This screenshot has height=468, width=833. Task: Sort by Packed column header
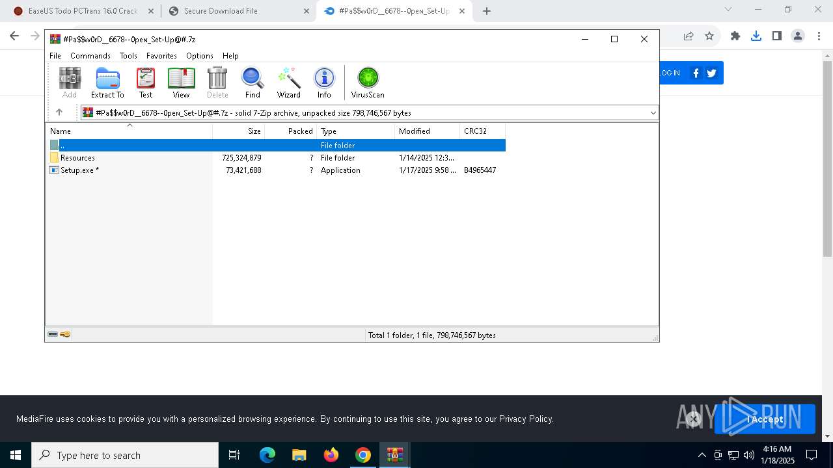(x=290, y=131)
